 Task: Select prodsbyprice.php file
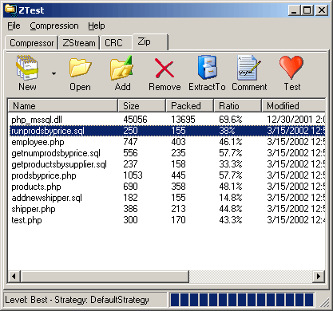coord(44,175)
